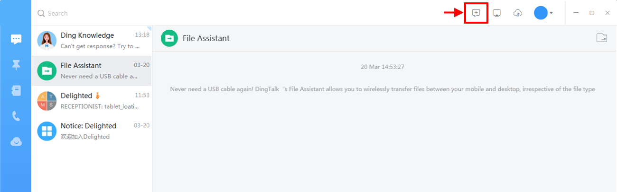This screenshot has height=192, width=617.
Task: Open the Contacts book sidebar icon
Action: click(16, 91)
